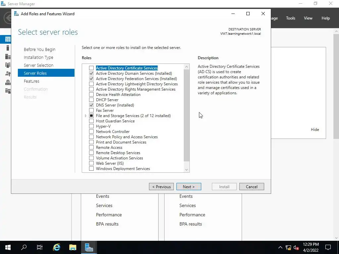Tick the Host Guardian Service checkbox
This screenshot has height=254, width=339.
click(x=91, y=121)
